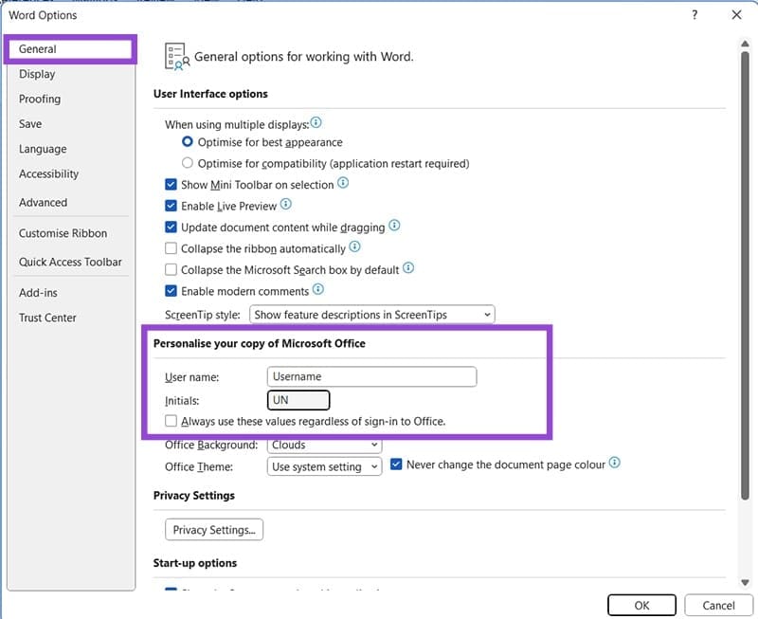Enable Collapse the ribbon automatically checkbox

(171, 248)
